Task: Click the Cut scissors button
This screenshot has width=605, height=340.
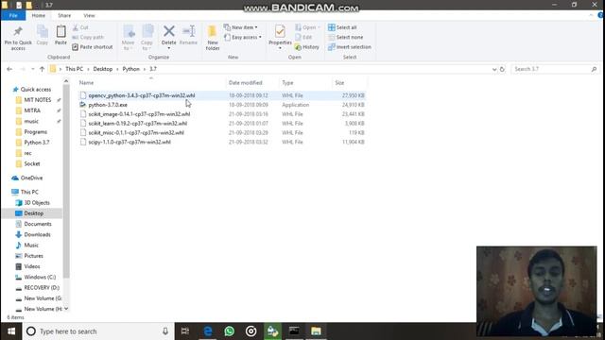Action: [80, 27]
